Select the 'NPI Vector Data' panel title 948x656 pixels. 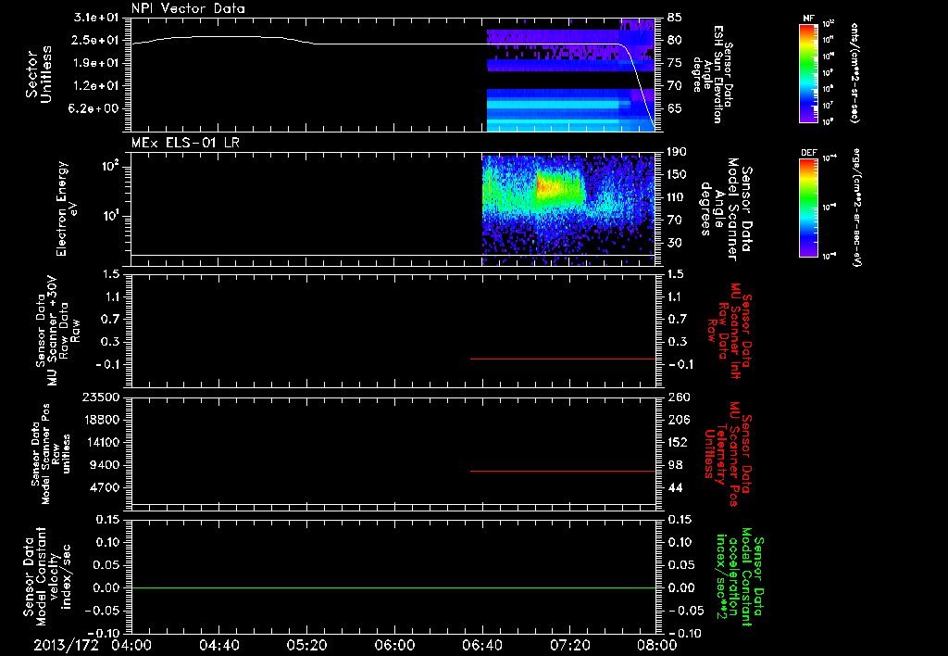(x=188, y=8)
